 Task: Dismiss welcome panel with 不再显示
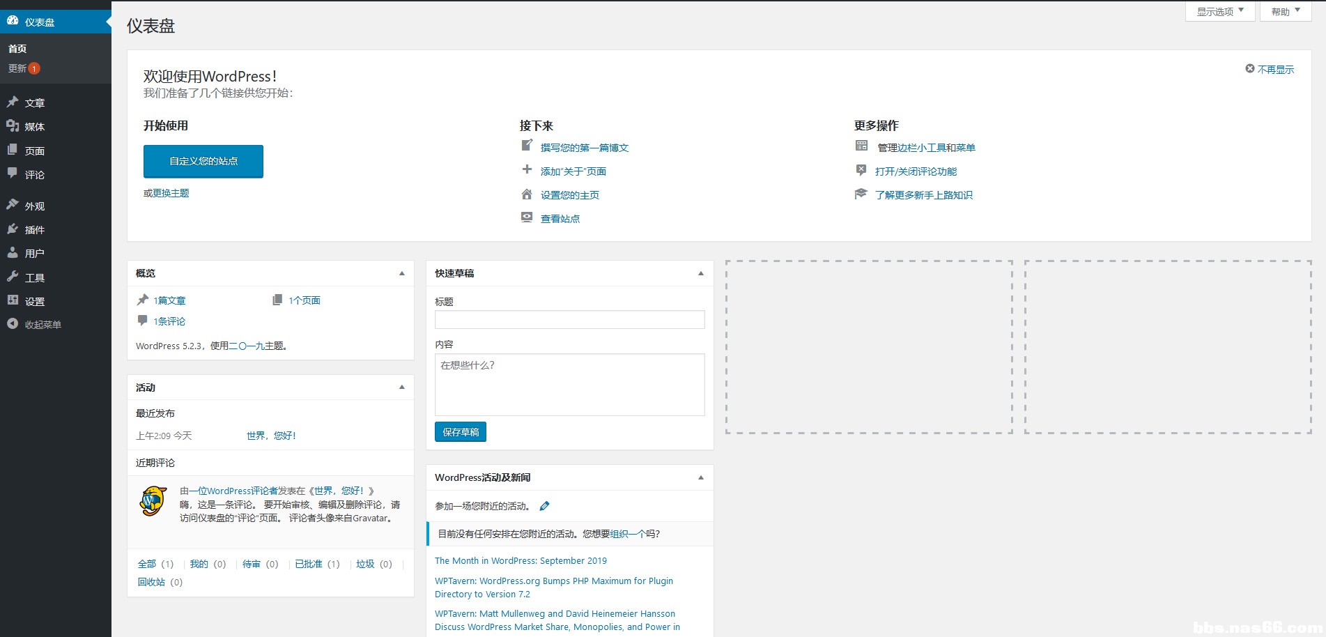tap(1274, 70)
